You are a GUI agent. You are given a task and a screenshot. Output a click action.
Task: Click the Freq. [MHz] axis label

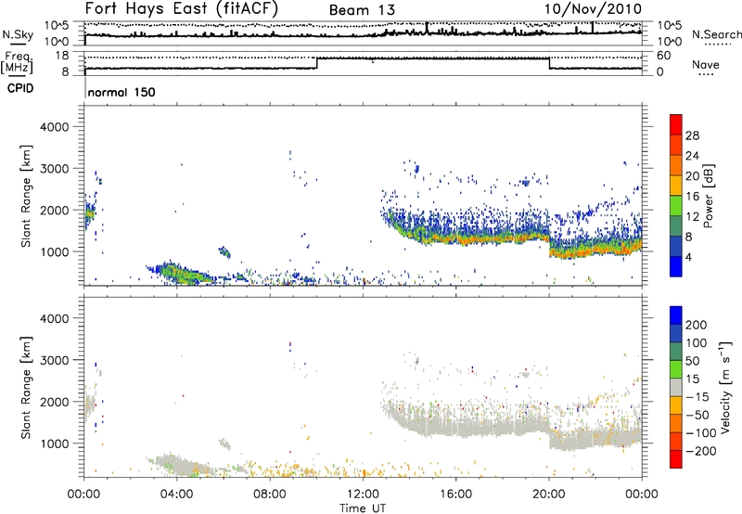pos(17,63)
